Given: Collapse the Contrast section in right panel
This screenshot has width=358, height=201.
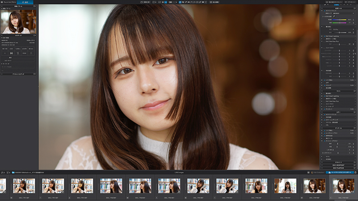Looking at the screenshot, I should point(323,47).
